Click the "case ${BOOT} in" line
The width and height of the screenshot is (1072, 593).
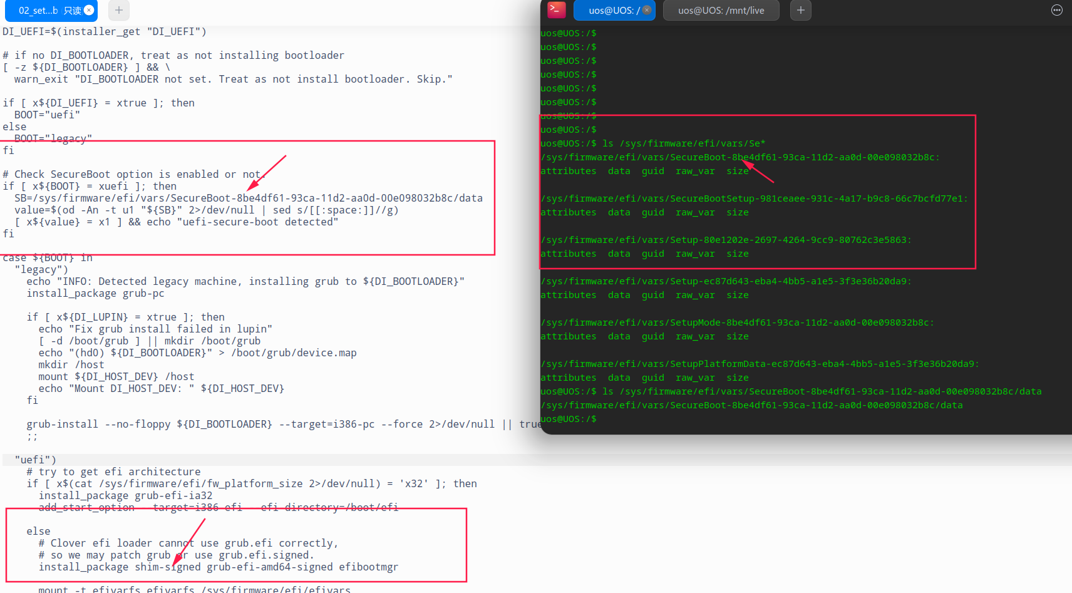[48, 257]
